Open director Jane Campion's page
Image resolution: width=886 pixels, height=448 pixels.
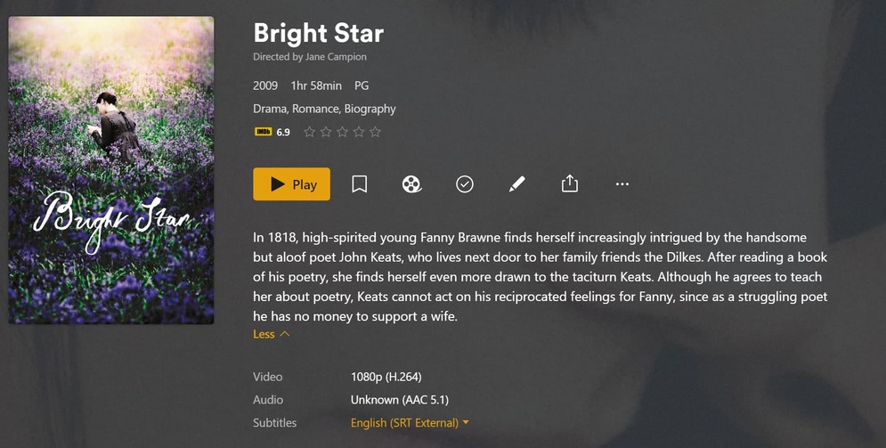click(x=335, y=57)
